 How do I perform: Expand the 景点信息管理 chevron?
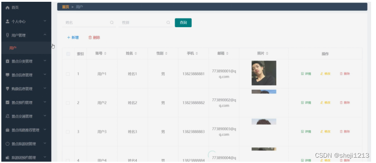click(45, 74)
